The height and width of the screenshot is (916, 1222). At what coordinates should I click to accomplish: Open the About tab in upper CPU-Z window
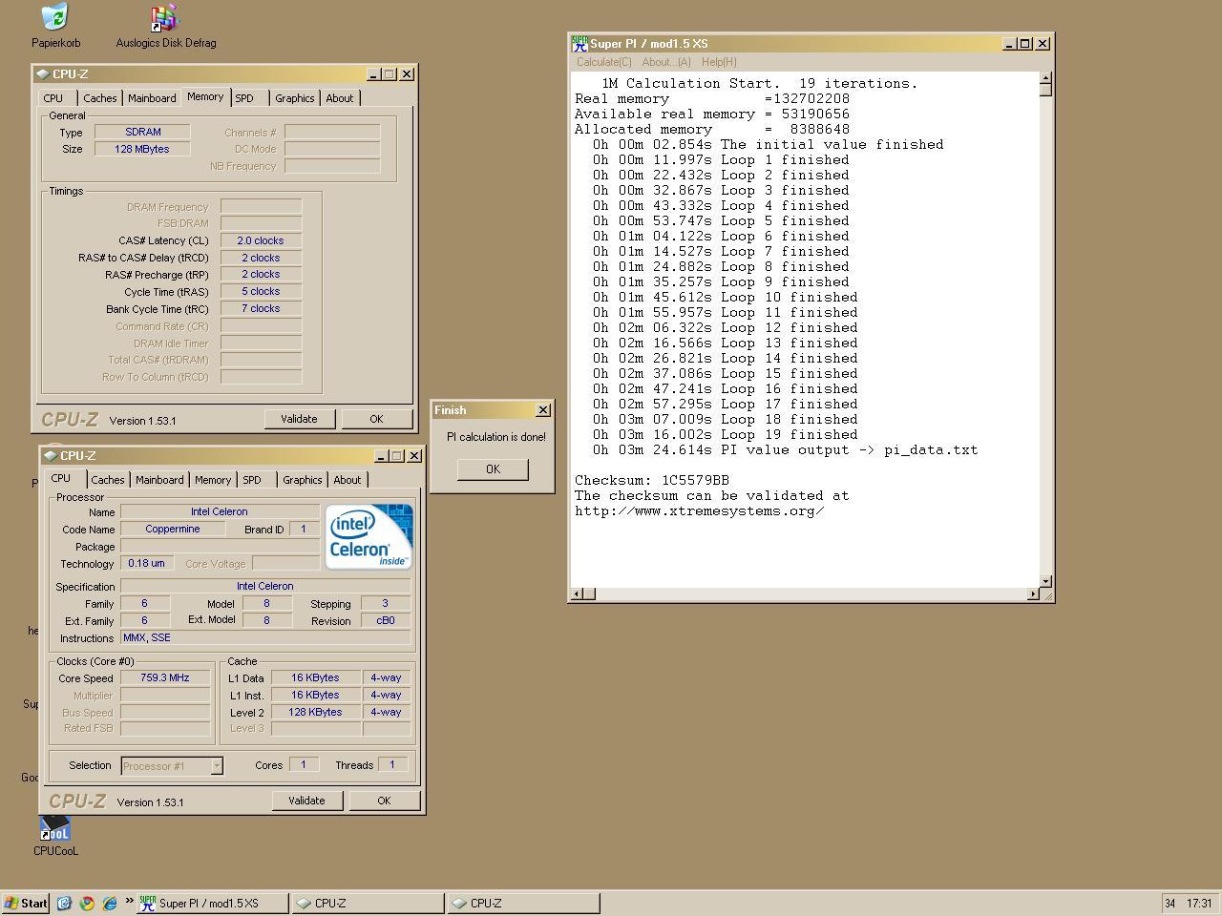(x=340, y=98)
